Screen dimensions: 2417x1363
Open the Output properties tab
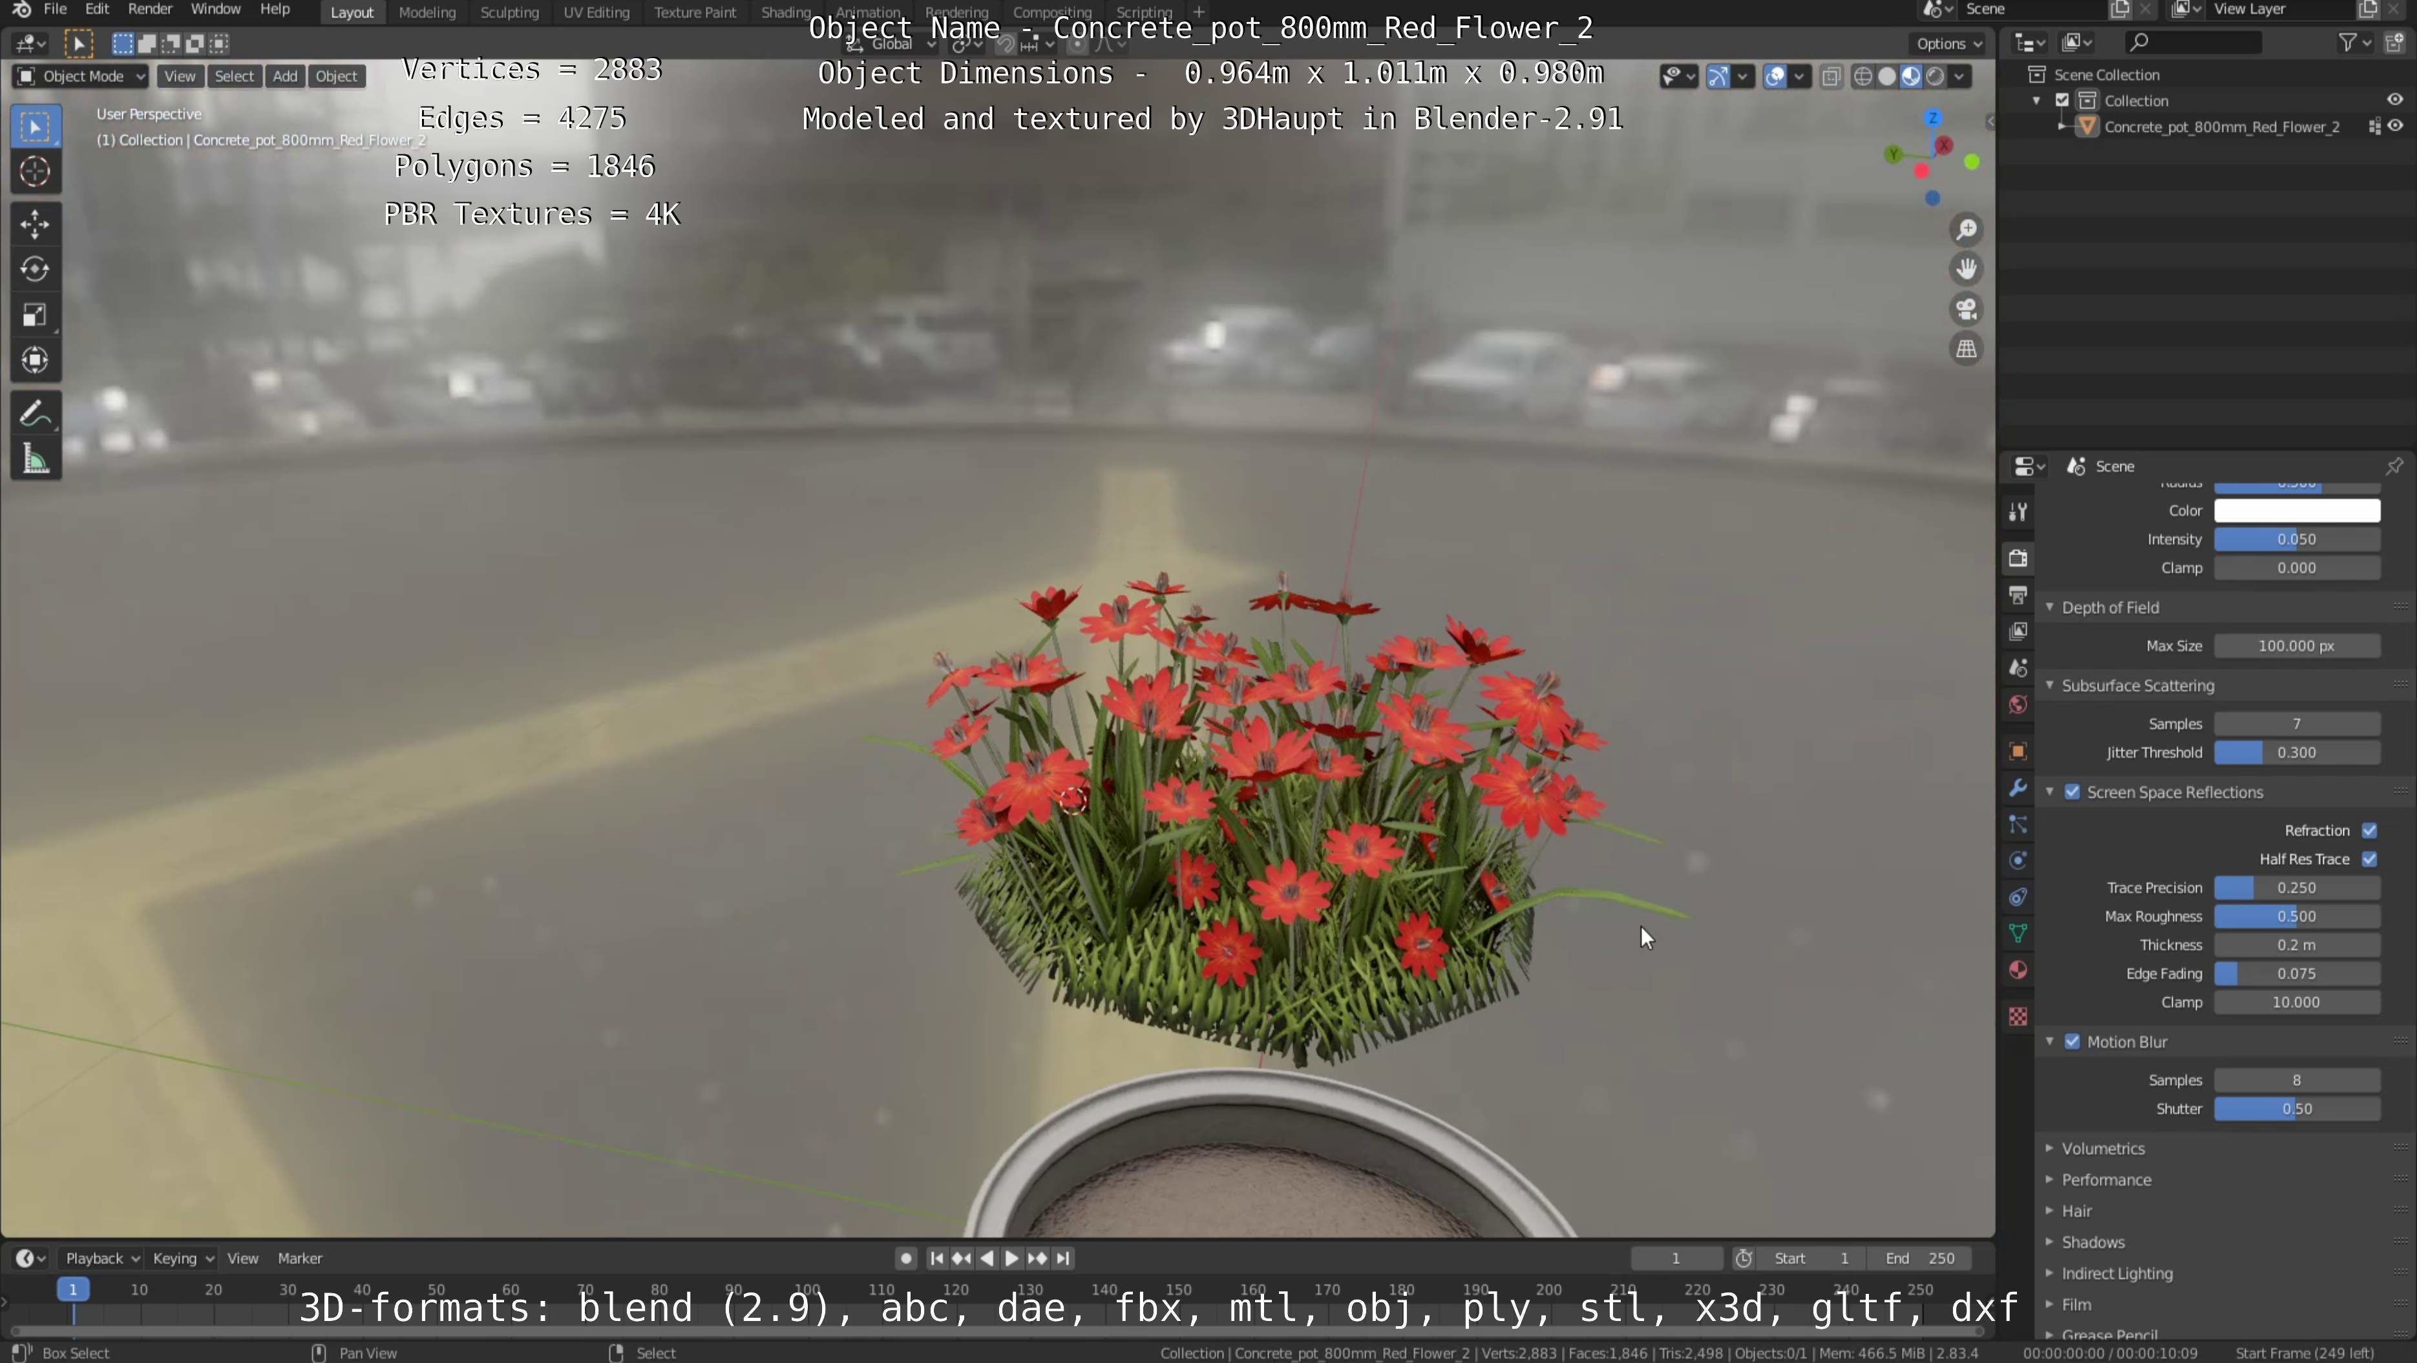coord(2018,595)
